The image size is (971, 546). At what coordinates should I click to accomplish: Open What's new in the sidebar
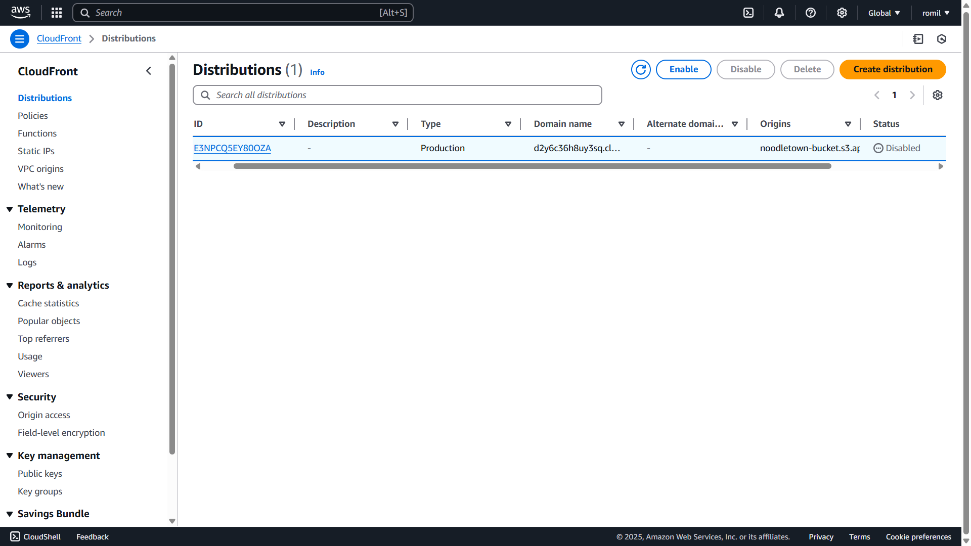(40, 186)
